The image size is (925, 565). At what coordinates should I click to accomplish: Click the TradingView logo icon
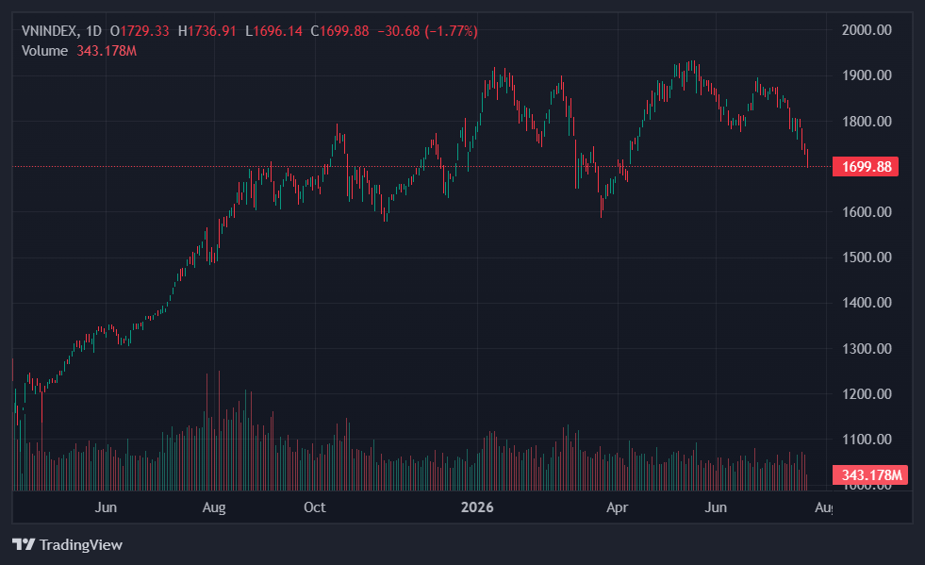pos(24,544)
